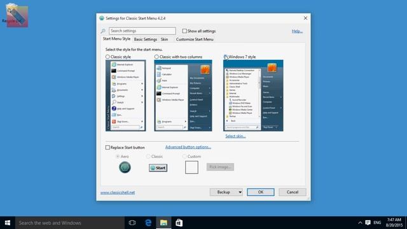The image size is (407, 229).
Task: Open the Recycle Bin desktop icon
Action: point(16,15)
